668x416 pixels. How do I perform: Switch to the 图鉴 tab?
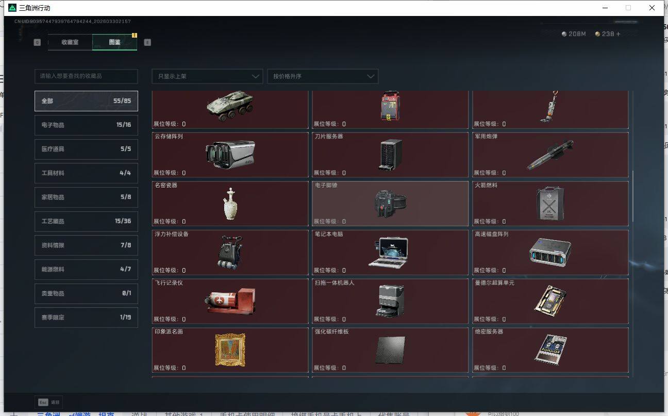click(x=114, y=42)
